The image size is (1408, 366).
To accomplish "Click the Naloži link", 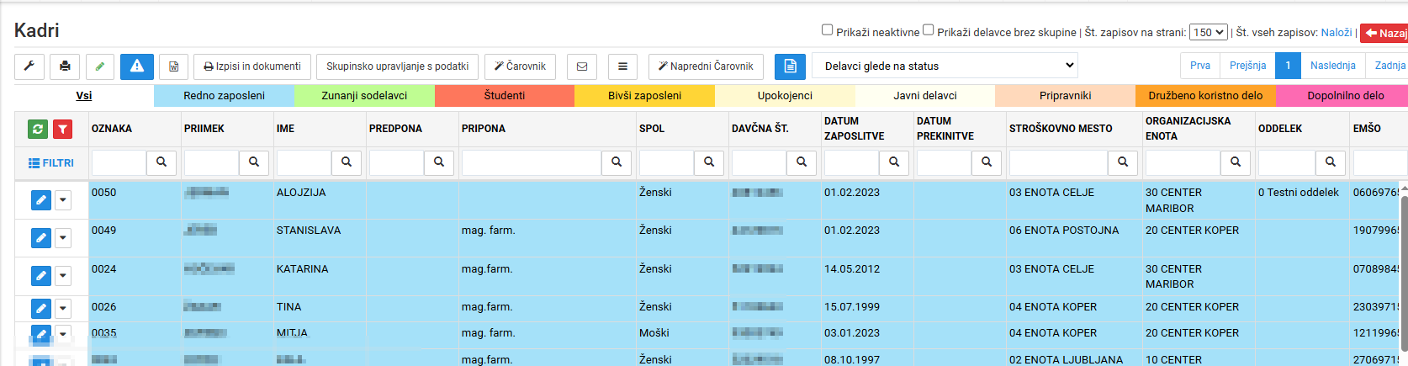I will [1337, 32].
